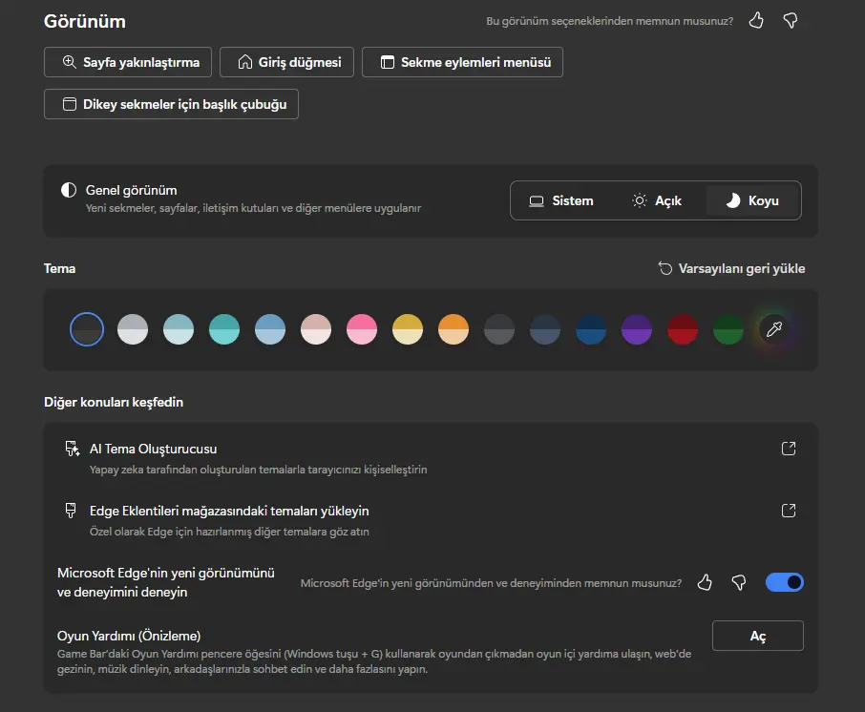865x712 pixels.
Task: Select Koyu dark appearance mode
Action: coord(752,200)
